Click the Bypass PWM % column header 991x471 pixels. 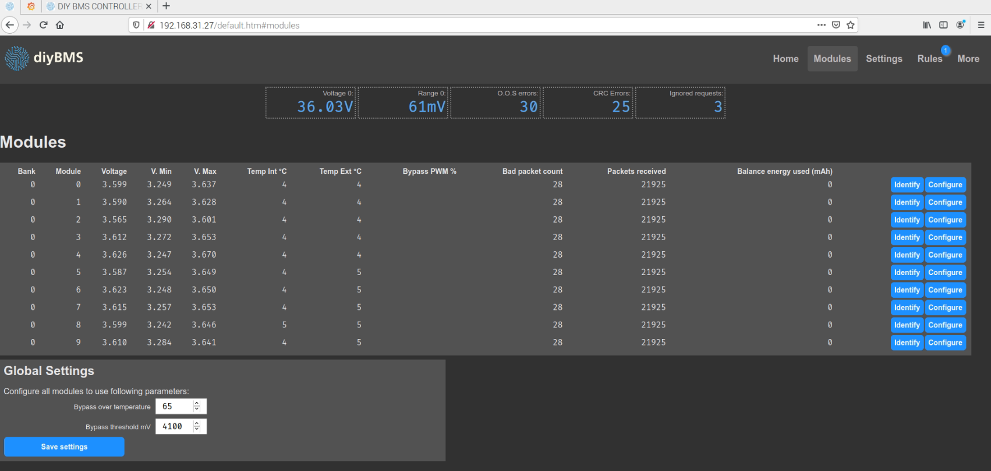[x=430, y=172]
